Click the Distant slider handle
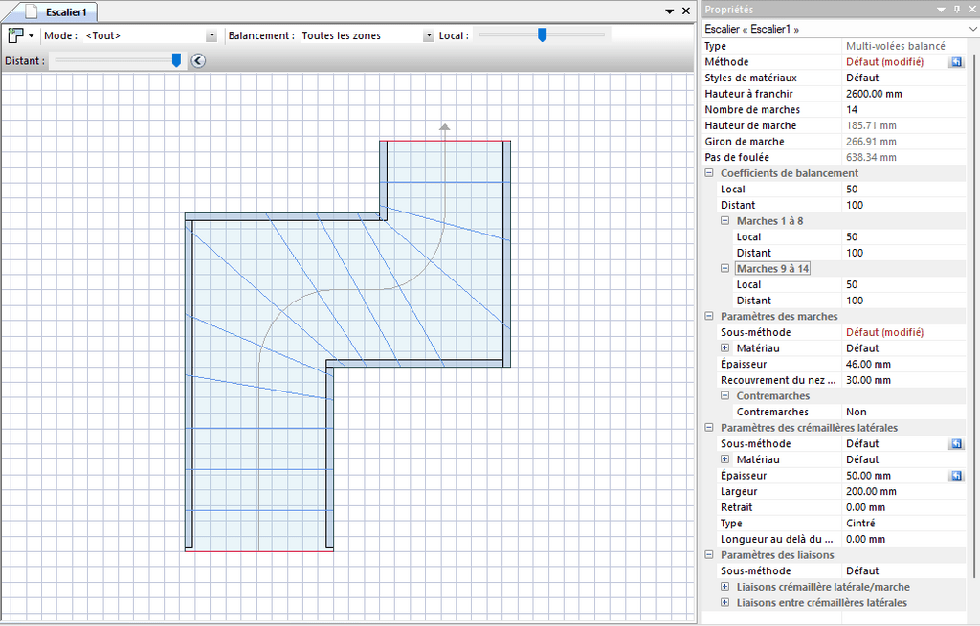Viewport: 980px width, 626px height. (x=176, y=60)
